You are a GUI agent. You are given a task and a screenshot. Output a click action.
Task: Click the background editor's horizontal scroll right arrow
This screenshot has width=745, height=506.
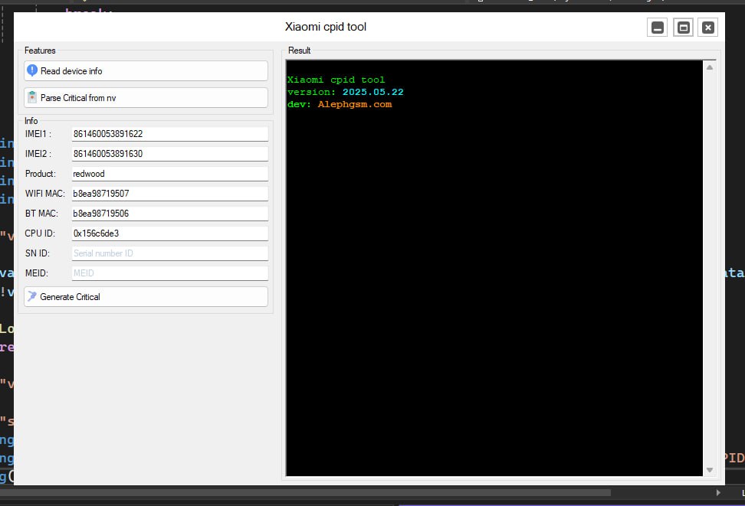click(718, 492)
